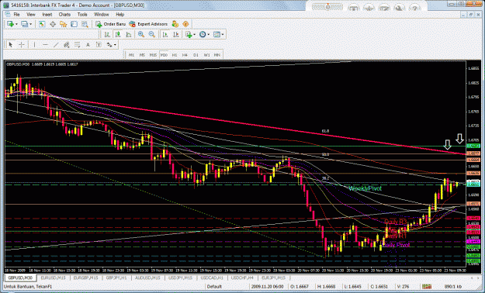Open the Tools menu
Viewport: 485px width, 293px height.
(82, 15)
